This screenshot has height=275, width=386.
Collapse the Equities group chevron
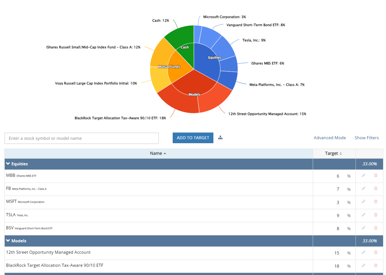(x=8, y=164)
